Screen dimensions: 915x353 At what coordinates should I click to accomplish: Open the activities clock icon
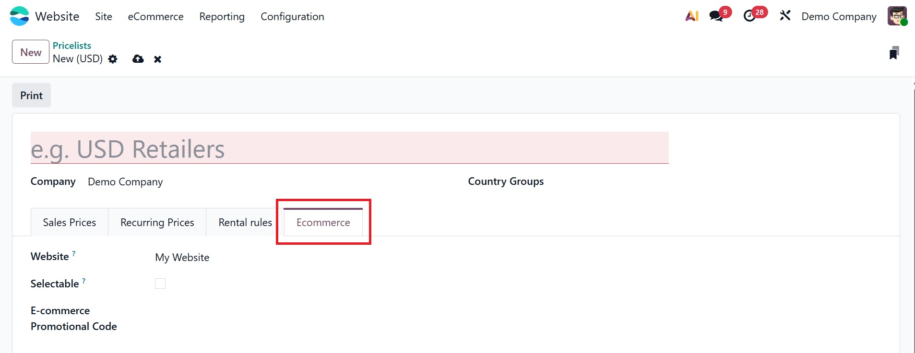tap(749, 16)
